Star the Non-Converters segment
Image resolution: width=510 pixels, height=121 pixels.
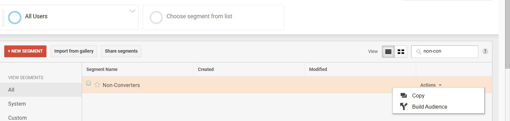pyautogui.click(x=97, y=85)
